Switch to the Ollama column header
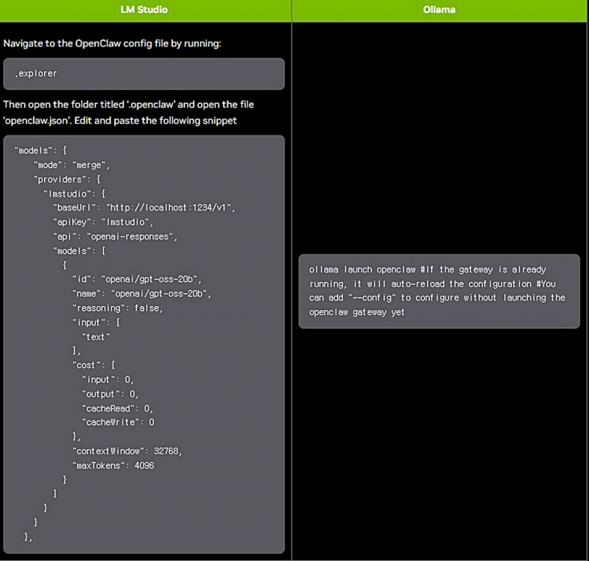 (x=440, y=10)
